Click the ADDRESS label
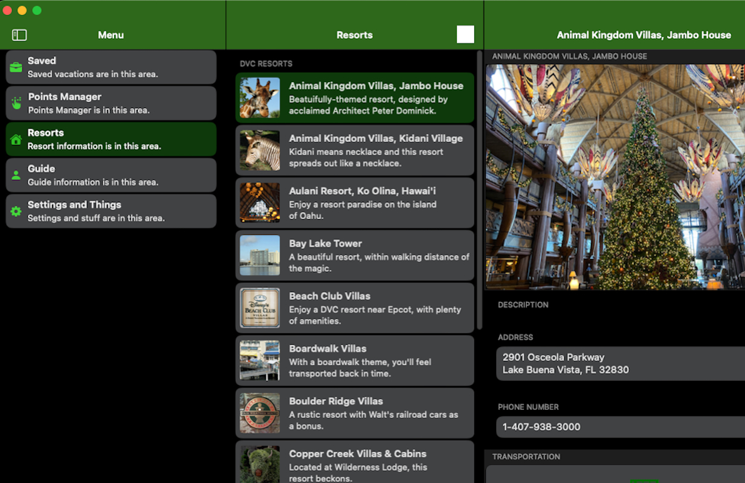 (515, 337)
